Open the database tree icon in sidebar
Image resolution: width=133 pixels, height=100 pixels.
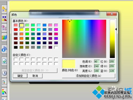point(4,28)
